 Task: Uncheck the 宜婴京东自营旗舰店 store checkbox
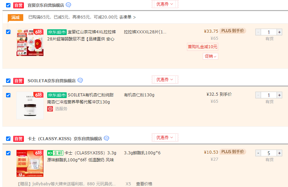click(8, 5)
